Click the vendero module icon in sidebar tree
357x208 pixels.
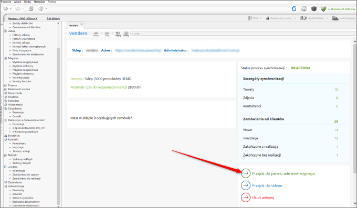[x=5, y=167]
